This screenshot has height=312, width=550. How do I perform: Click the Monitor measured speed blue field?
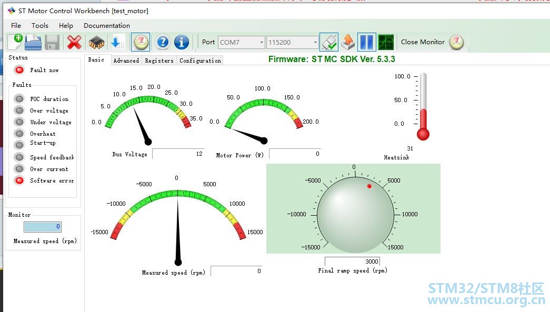coord(43,227)
